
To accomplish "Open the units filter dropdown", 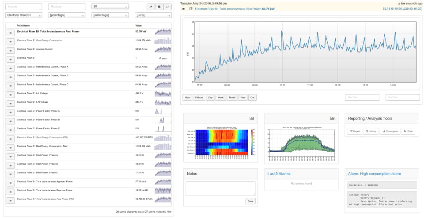I will tap(153, 15).
